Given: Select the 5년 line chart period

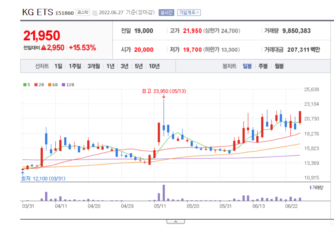Looking at the screenshot, I should tap(139, 66).
